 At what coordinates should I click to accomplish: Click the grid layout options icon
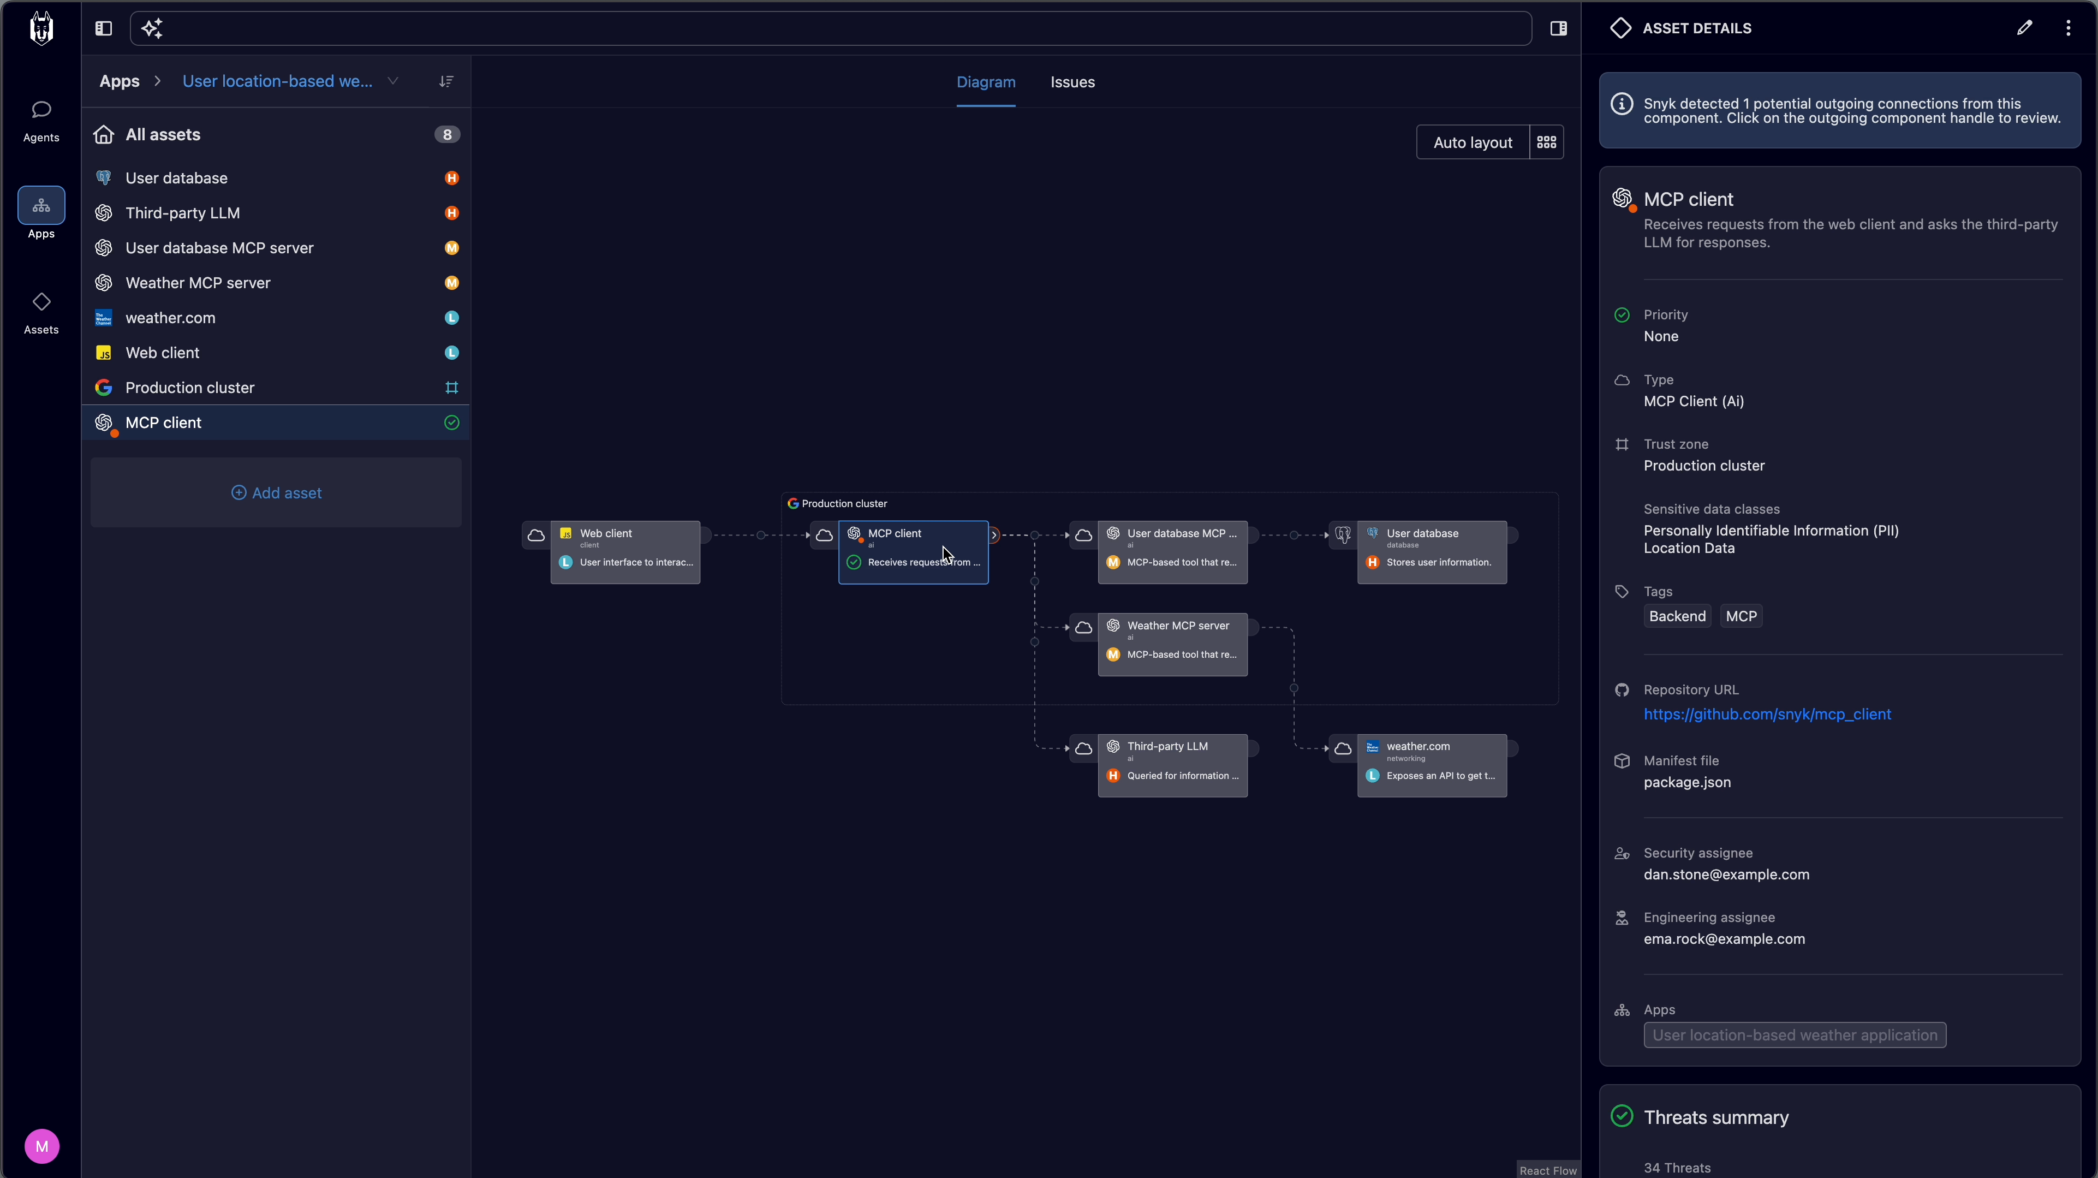point(1546,142)
